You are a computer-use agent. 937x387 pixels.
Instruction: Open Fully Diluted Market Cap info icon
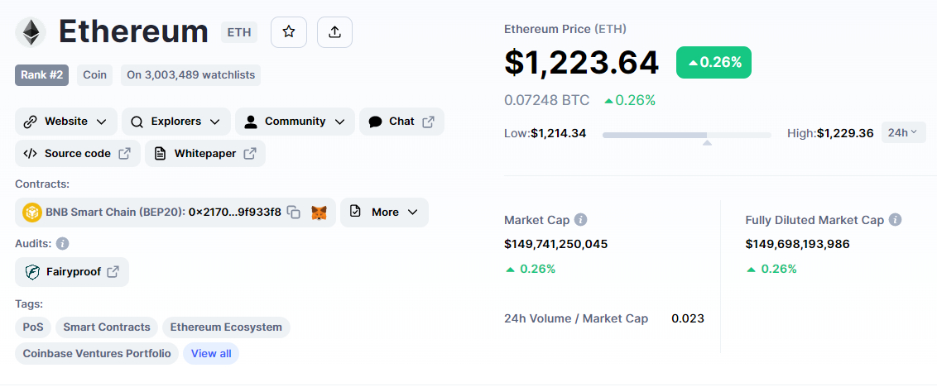pos(895,220)
